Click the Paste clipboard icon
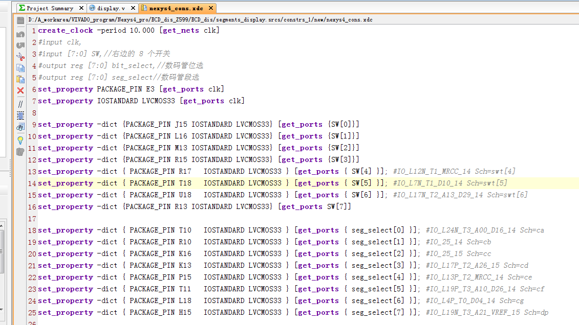 pyautogui.click(x=20, y=79)
